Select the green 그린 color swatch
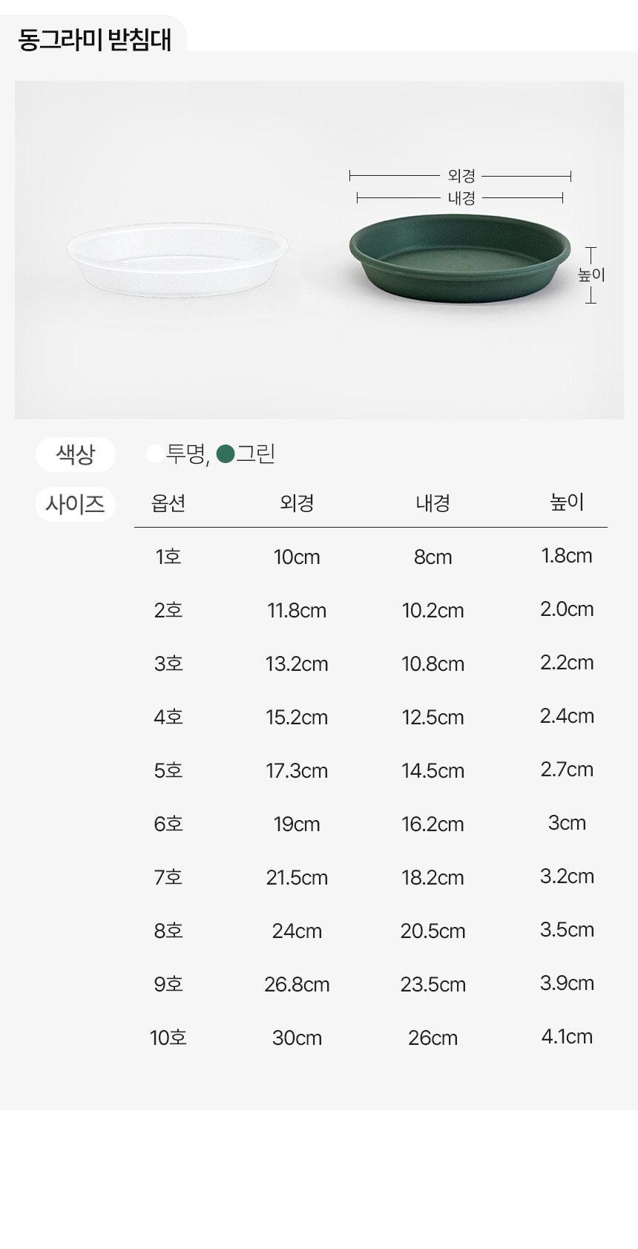 pyautogui.click(x=226, y=453)
